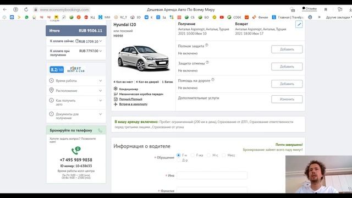Open the RC_T bookmark
352x198 pixels.
tap(120, 17)
